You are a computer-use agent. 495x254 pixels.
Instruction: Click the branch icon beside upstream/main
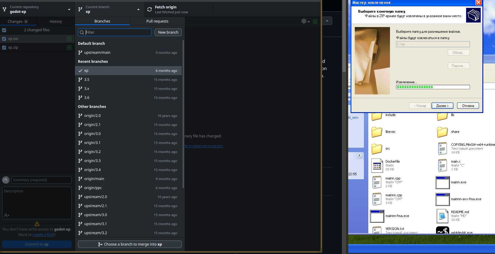pos(80,53)
